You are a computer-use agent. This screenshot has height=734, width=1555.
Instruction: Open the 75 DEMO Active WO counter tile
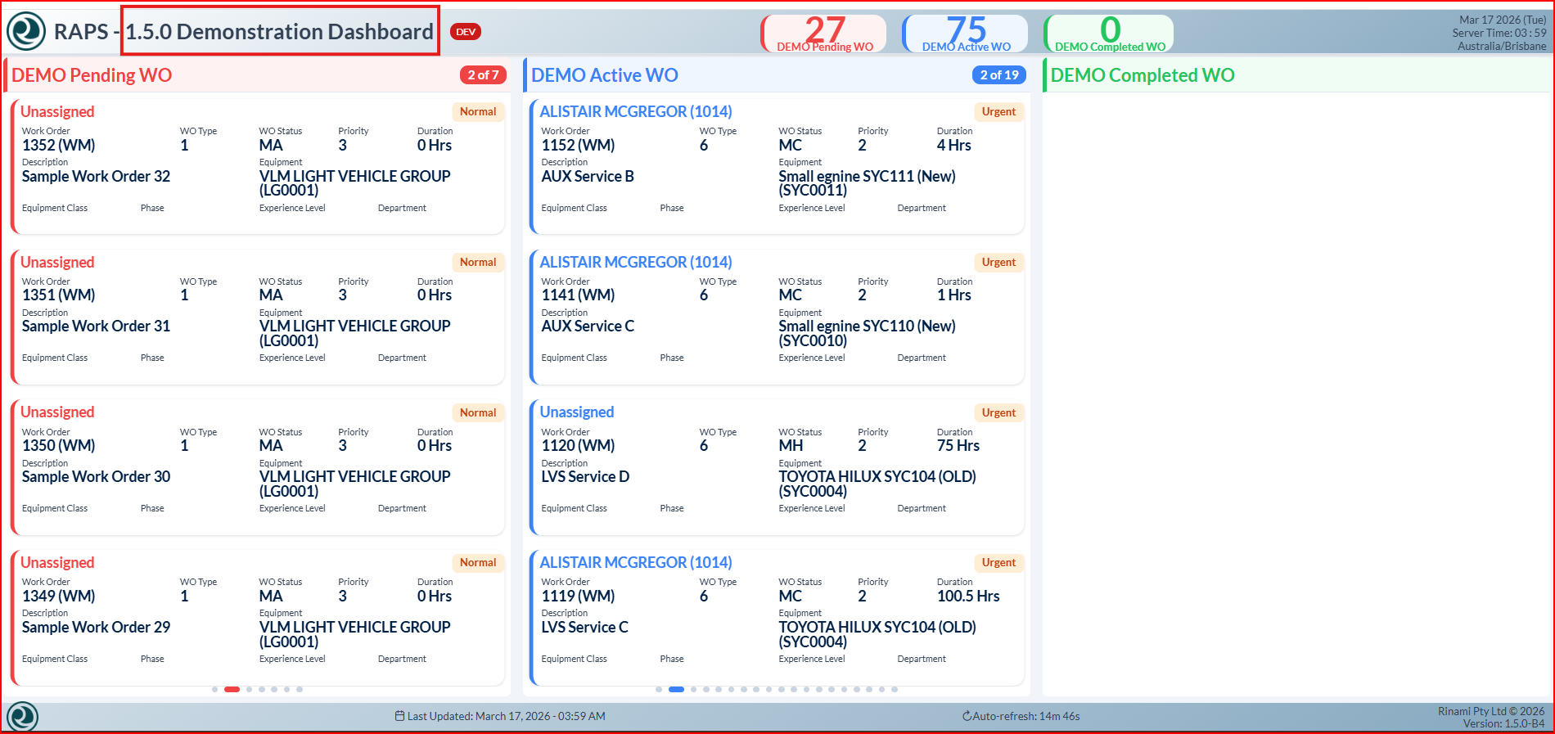coord(966,34)
